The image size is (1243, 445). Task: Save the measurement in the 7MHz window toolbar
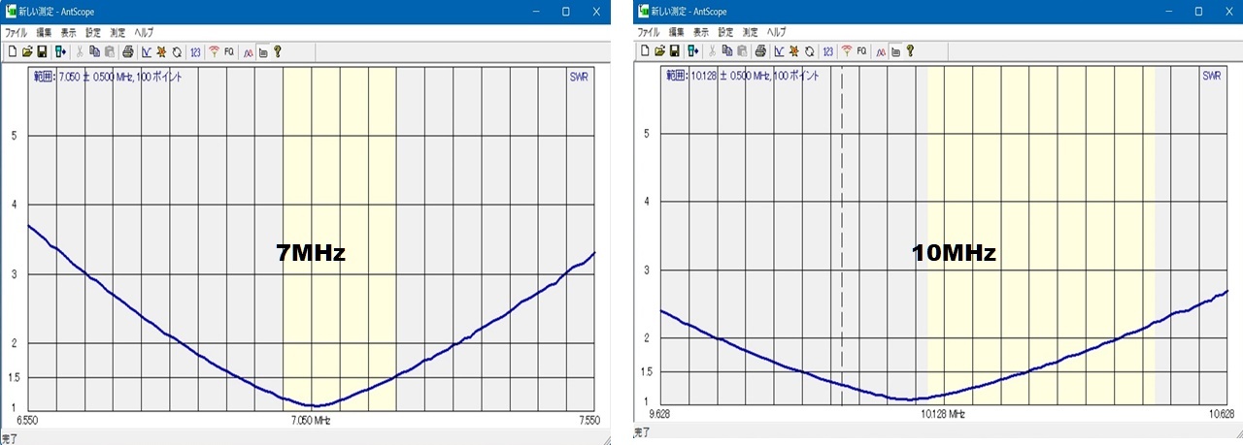(42, 51)
